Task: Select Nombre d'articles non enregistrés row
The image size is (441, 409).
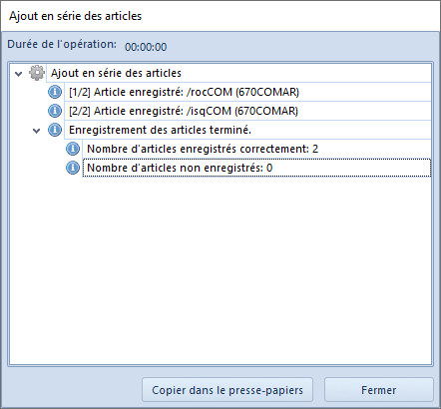Action: (256, 168)
